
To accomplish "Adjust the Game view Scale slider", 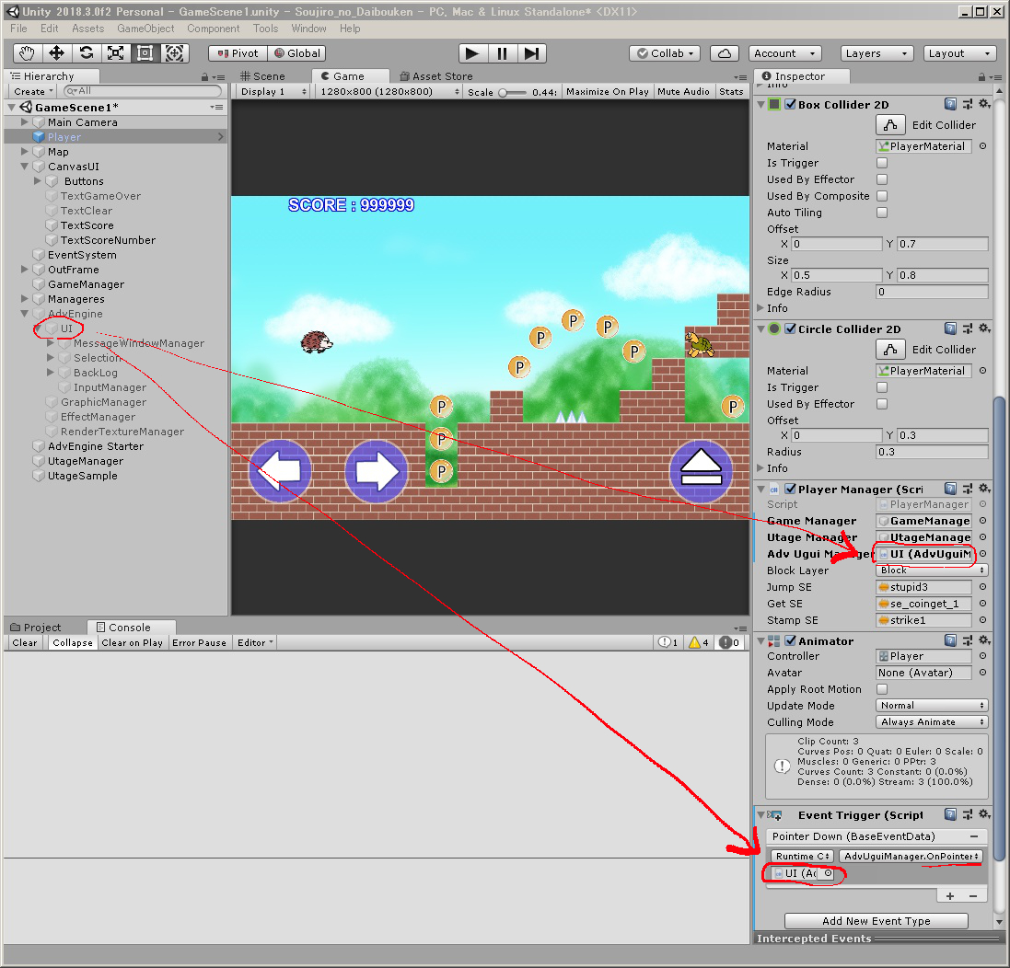I will pos(505,92).
